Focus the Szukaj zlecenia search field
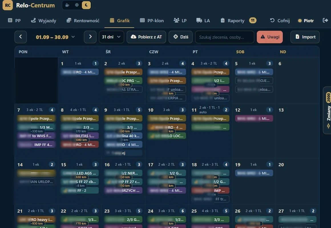This screenshot has height=228, width=331. tap(225, 37)
